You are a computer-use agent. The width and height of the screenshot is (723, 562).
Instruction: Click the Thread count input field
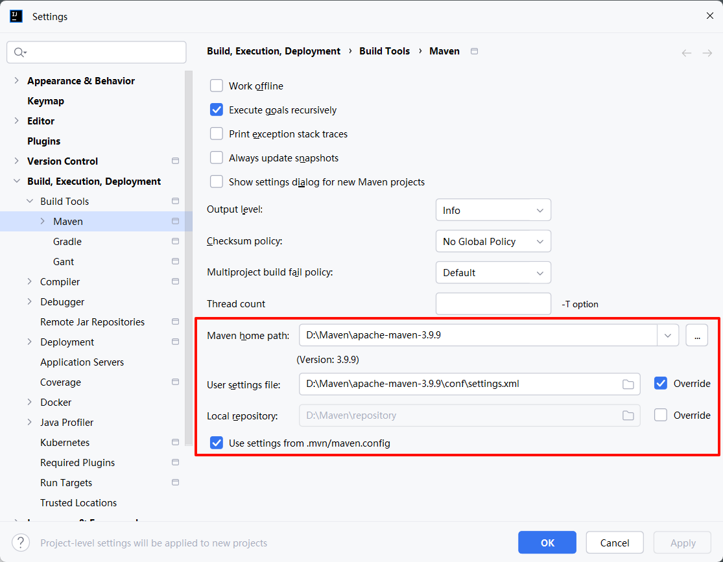493,304
